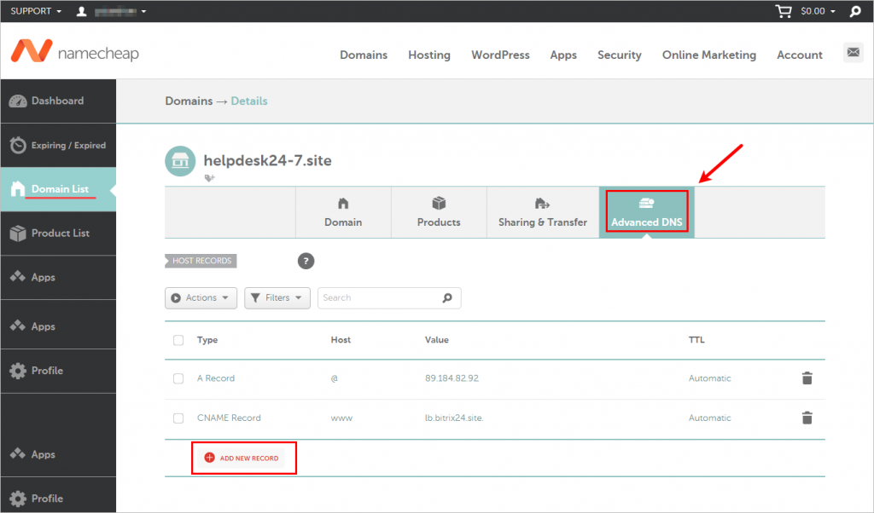Switch to the Sharing & Transfer tab label
The height and width of the screenshot is (513, 874).
[x=543, y=222]
